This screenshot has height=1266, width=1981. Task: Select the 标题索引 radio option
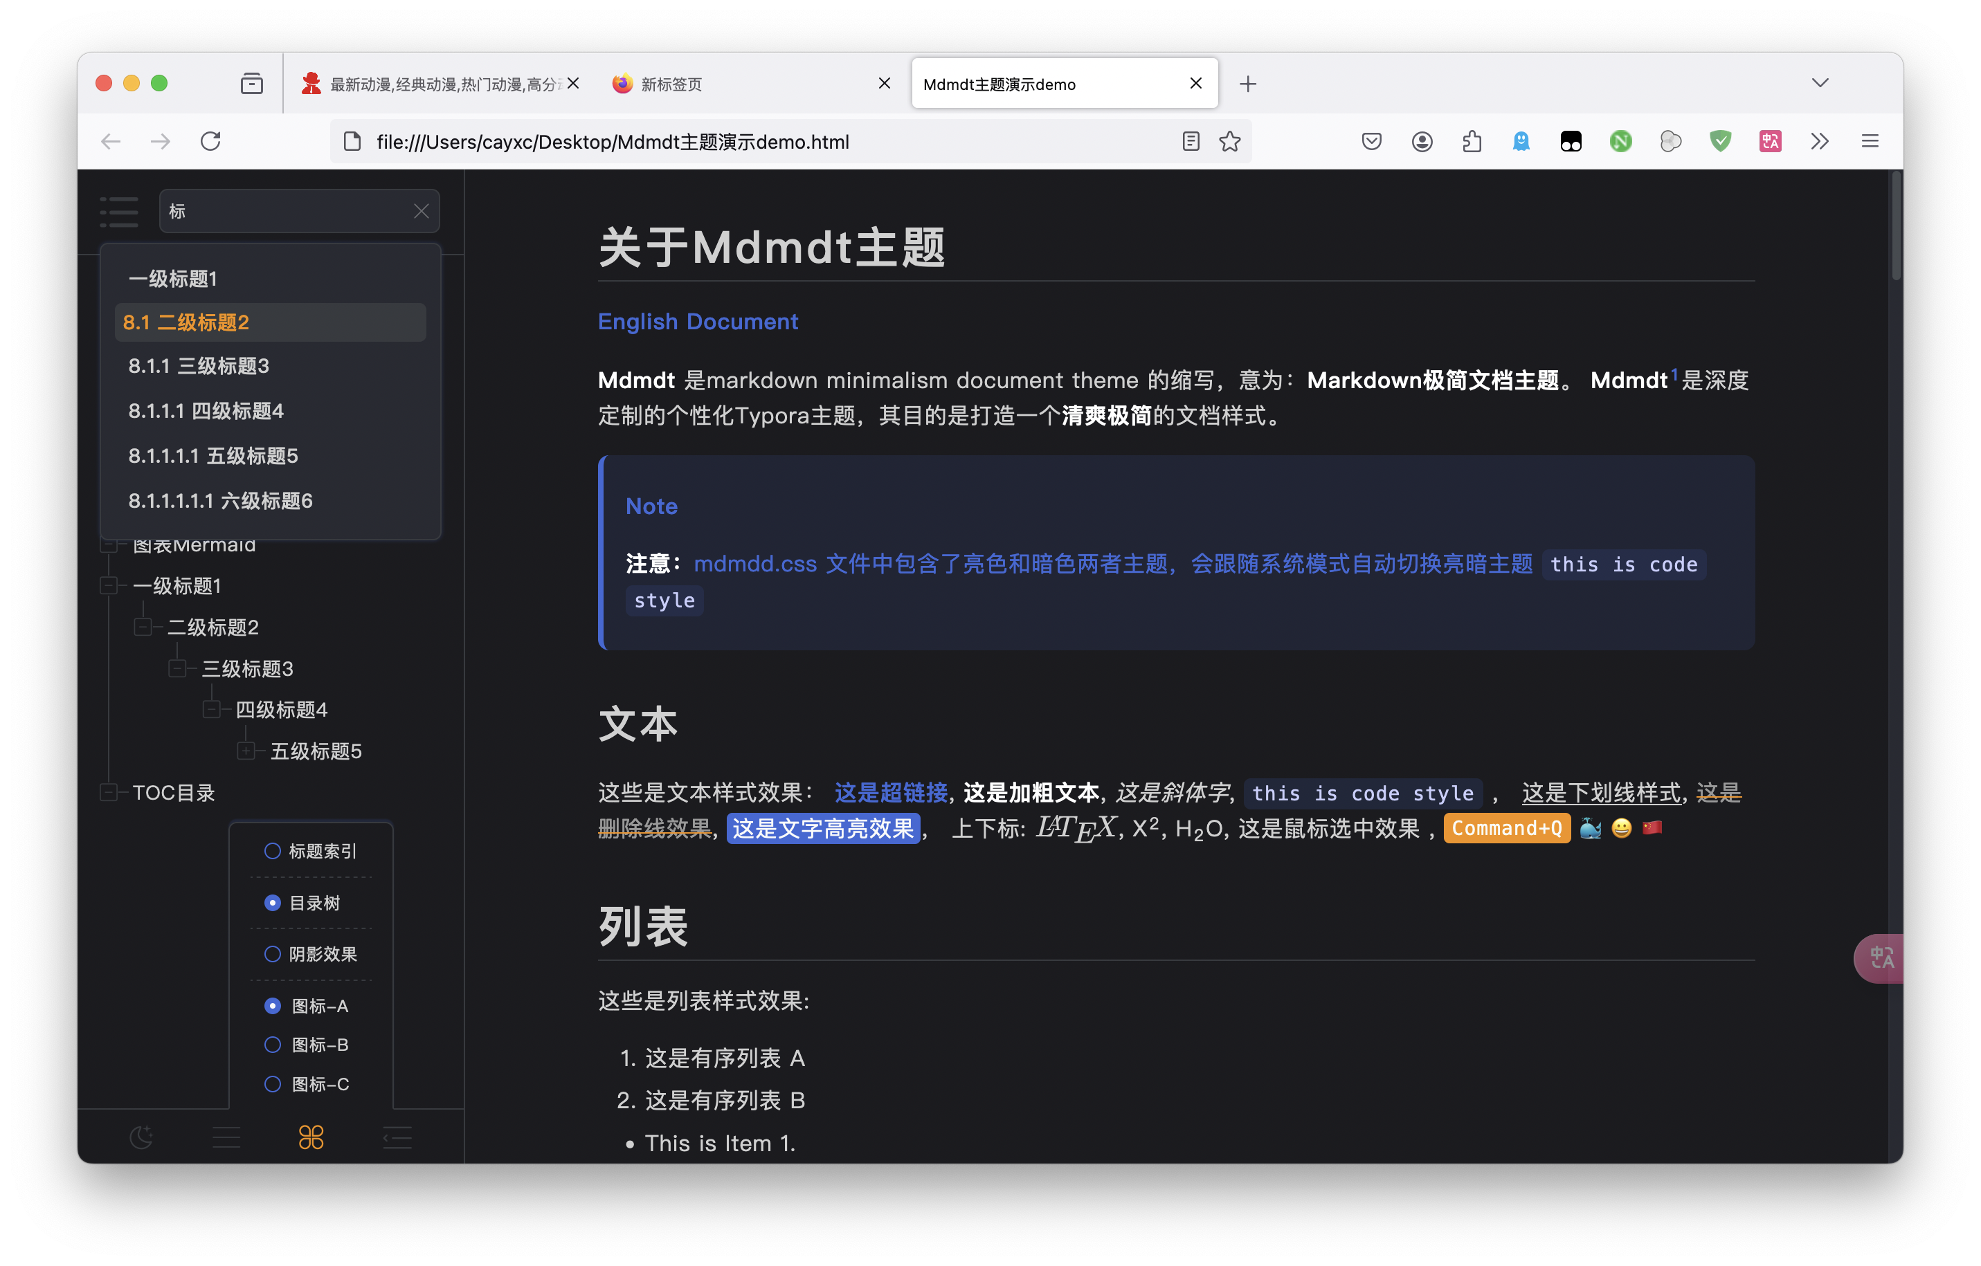pos(272,851)
